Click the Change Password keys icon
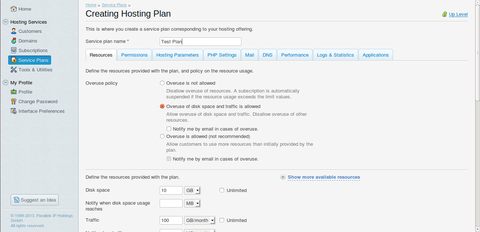The height and width of the screenshot is (232, 480). coord(14,101)
